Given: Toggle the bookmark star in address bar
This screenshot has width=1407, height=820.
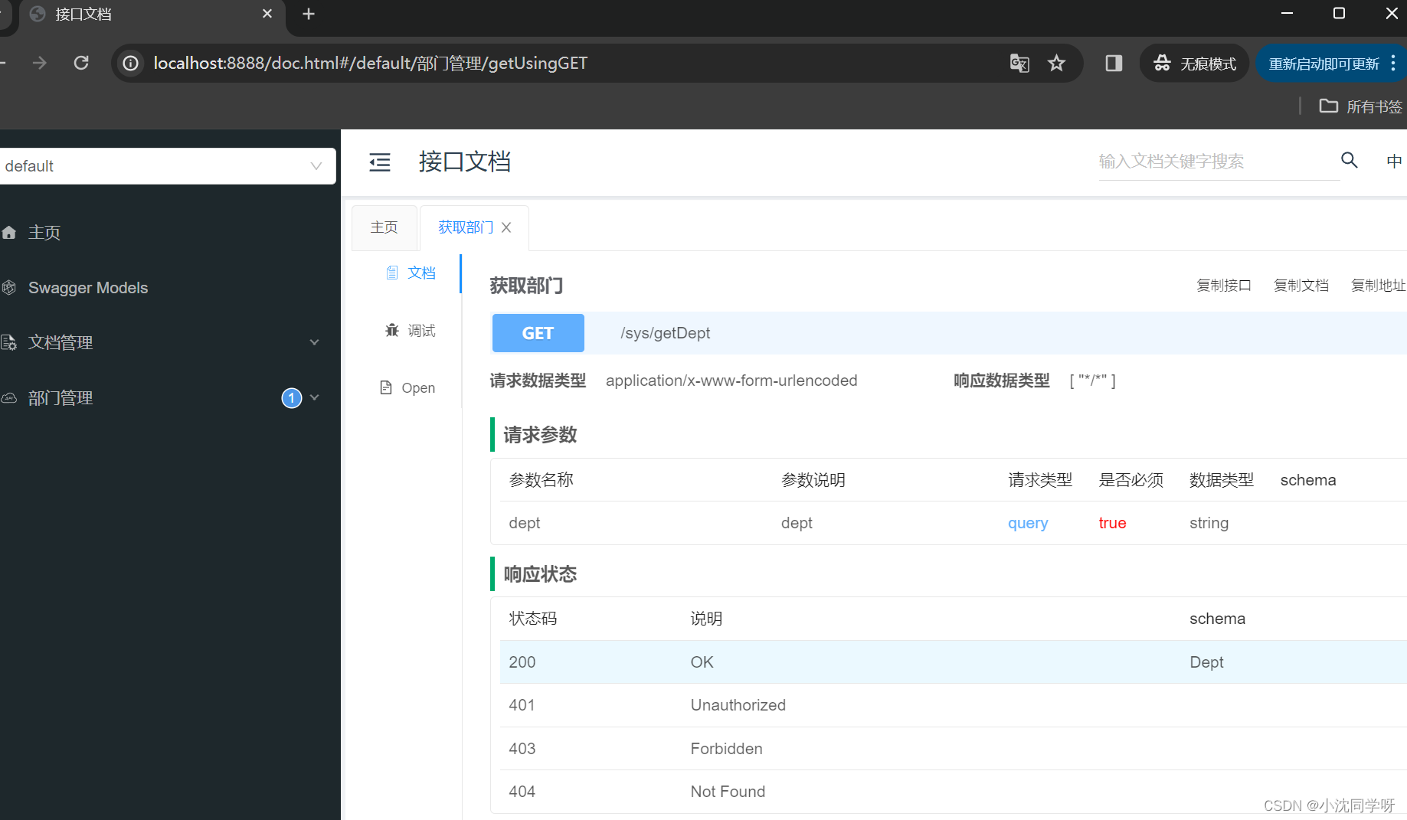Looking at the screenshot, I should click(1057, 64).
